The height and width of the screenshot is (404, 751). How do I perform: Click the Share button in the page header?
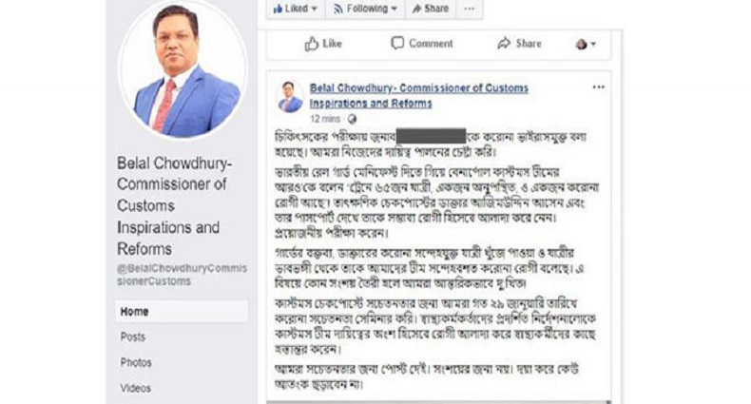(429, 9)
